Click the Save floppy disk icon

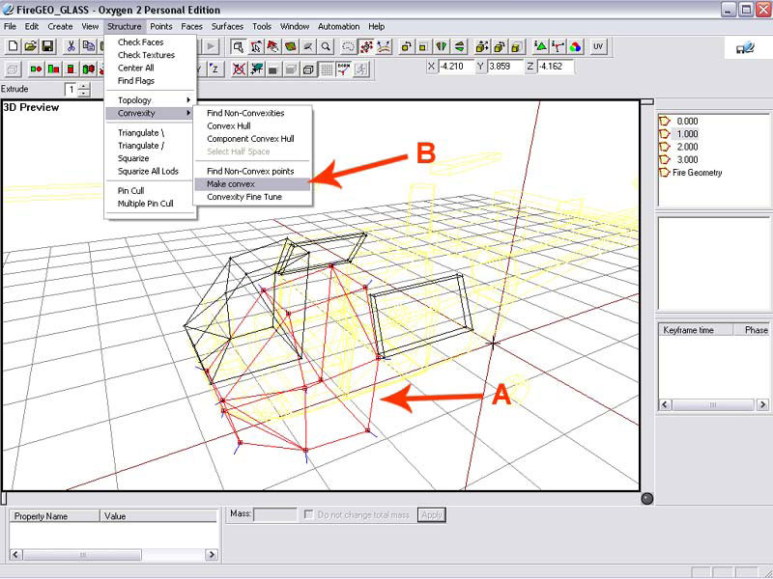pos(46,46)
